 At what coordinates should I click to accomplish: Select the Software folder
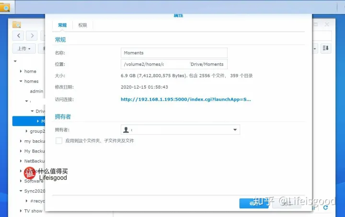pos(34,181)
